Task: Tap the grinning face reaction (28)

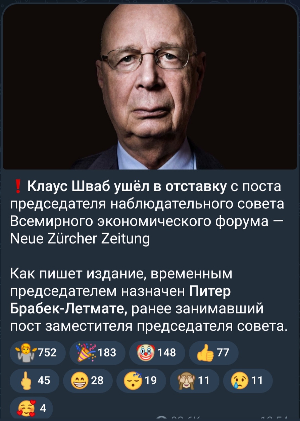Action: [88, 380]
